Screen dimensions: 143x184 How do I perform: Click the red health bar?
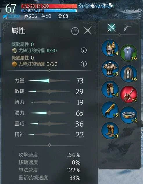(49, 6)
